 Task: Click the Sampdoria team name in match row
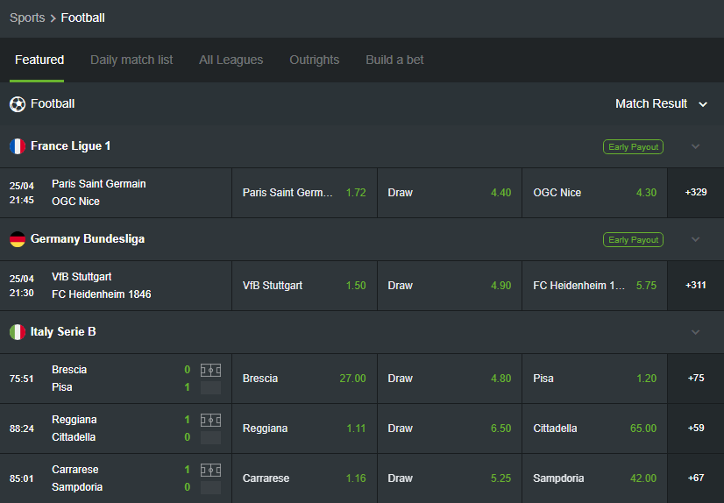(77, 487)
